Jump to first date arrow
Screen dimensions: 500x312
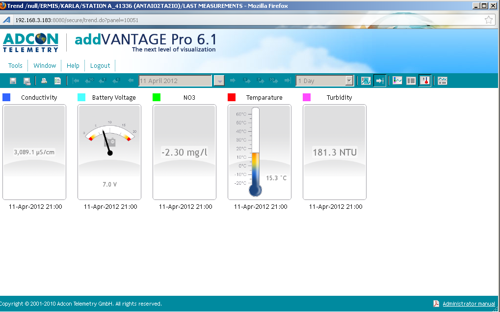tap(76, 81)
